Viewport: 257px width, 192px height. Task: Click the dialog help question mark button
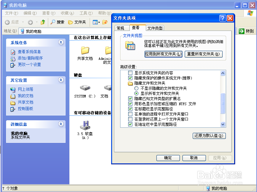[223, 18]
